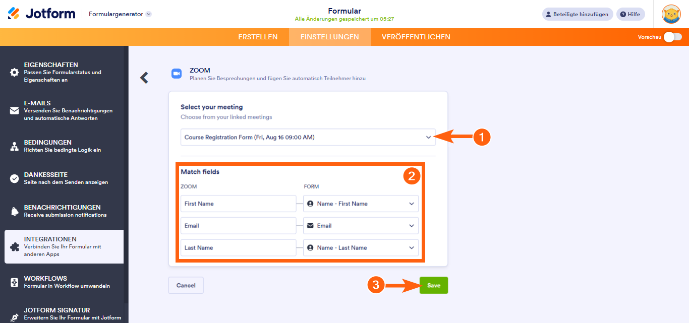Open the user avatar profile menu

click(x=671, y=14)
